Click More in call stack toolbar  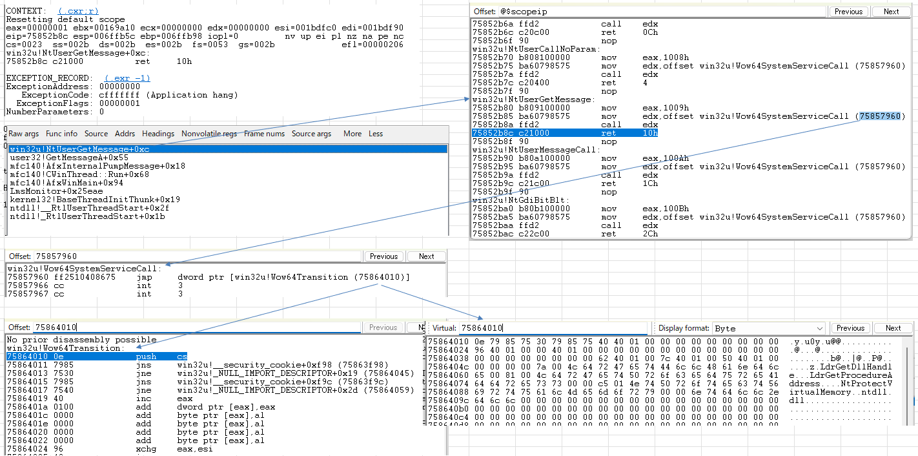(x=352, y=134)
